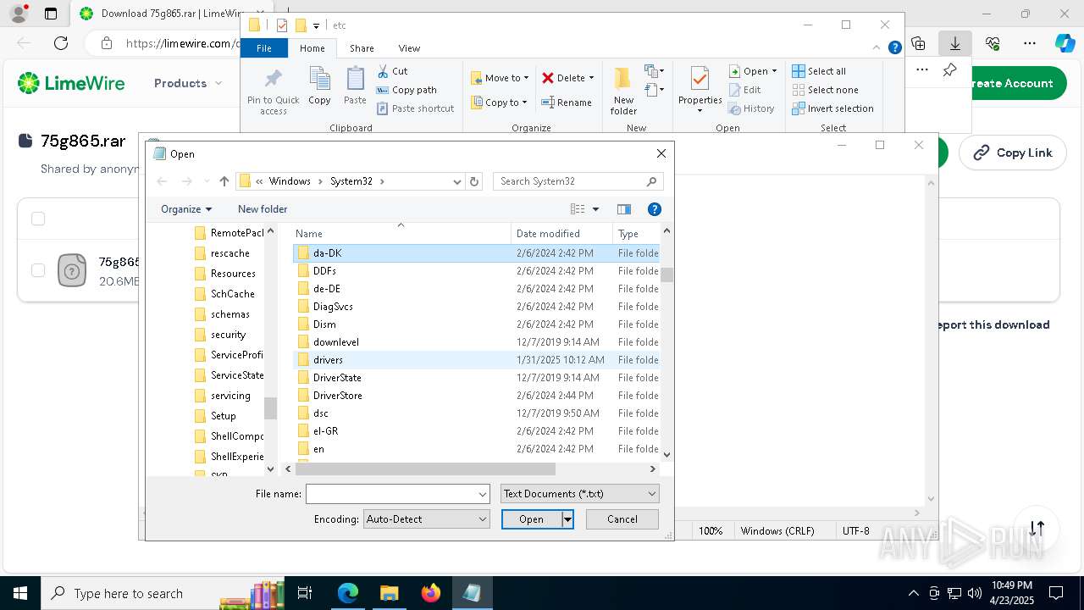
Task: Tick the select-all checkbox on LimeWire list
Action: click(38, 219)
